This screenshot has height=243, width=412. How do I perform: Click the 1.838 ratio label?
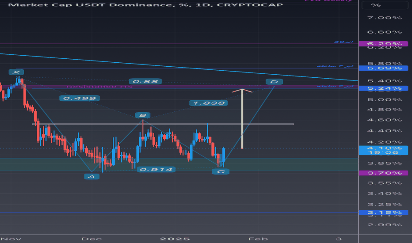[x=208, y=103]
